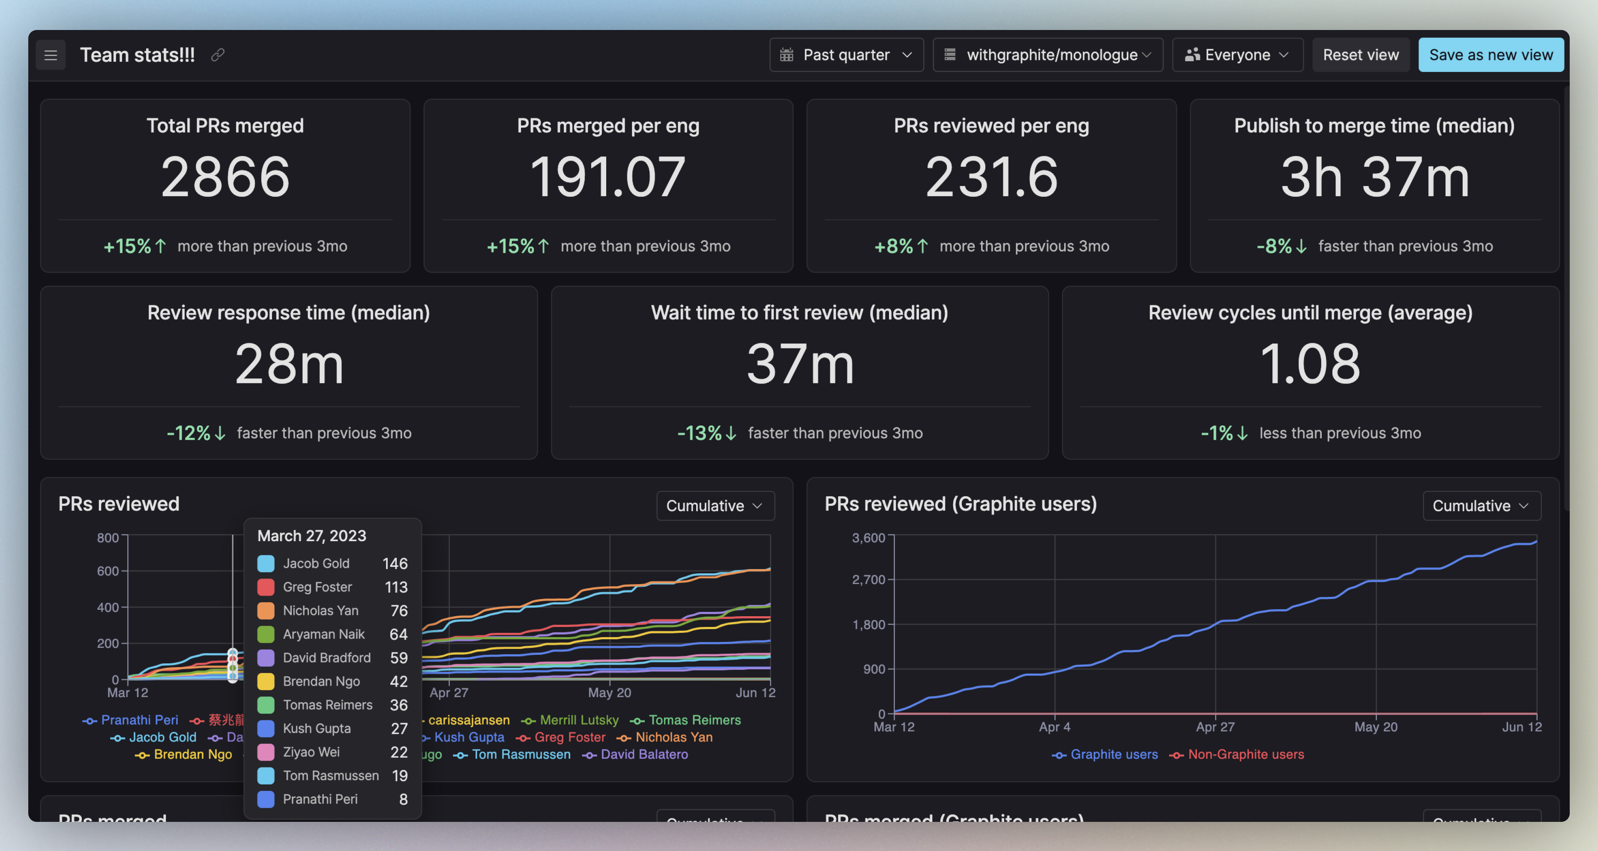Expand the withgraphite/monologue repository dropdown
Screen dimensions: 1598x851
(x=1048, y=55)
